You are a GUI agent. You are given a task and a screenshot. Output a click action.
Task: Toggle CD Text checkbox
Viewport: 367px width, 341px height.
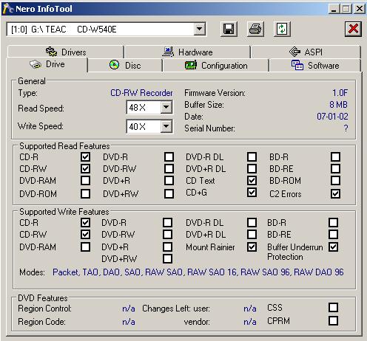(252, 180)
